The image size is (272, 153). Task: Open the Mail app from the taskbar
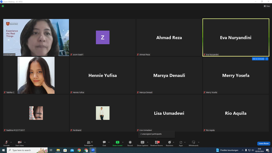72,150
